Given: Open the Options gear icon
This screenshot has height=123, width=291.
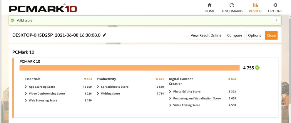Looking at the screenshot, I should pyautogui.click(x=275, y=5).
